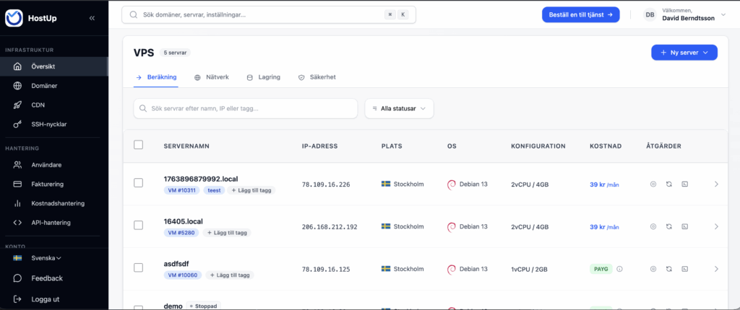Open SSH-nycklar key icon in sidebar
Screen dimensions: 740x310
(17, 125)
